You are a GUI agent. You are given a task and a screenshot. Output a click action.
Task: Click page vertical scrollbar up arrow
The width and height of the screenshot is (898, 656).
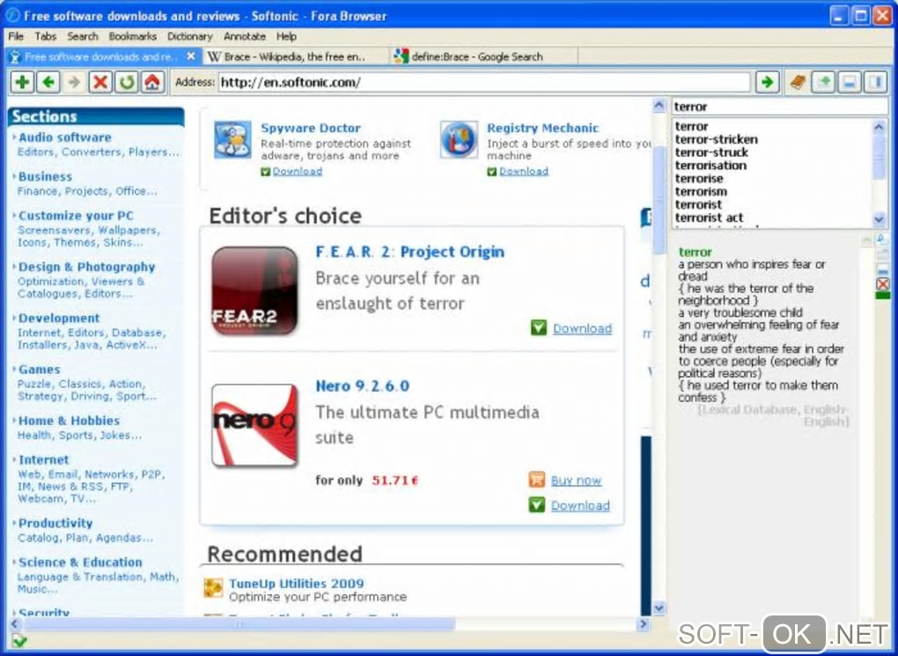[659, 106]
